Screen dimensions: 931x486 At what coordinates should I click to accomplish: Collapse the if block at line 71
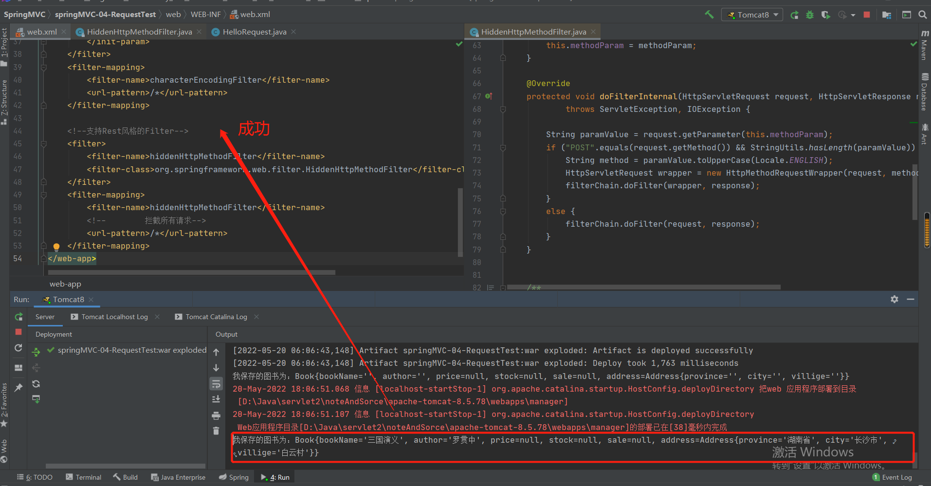pos(503,147)
